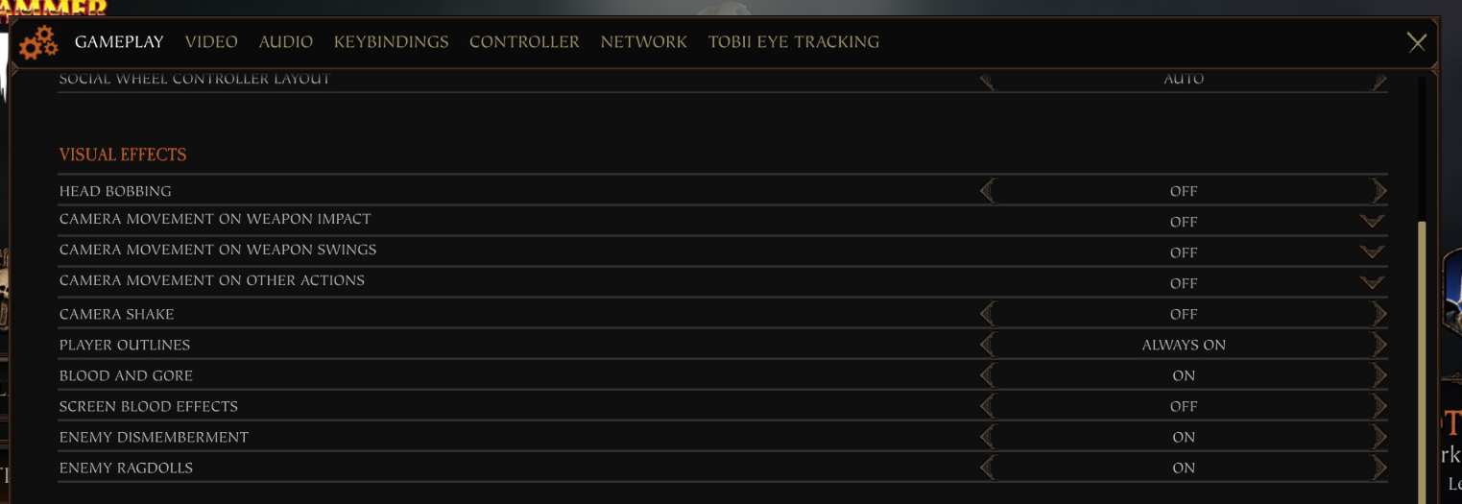
Task: Click right arrow for Enemy Ragdolls
Action: pos(1379,468)
